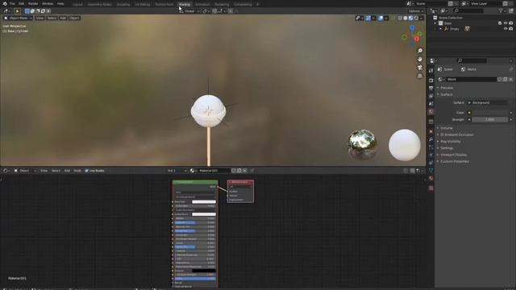The image size is (516, 290).
Task: Click the View Layer name field
Action: [x=486, y=3]
